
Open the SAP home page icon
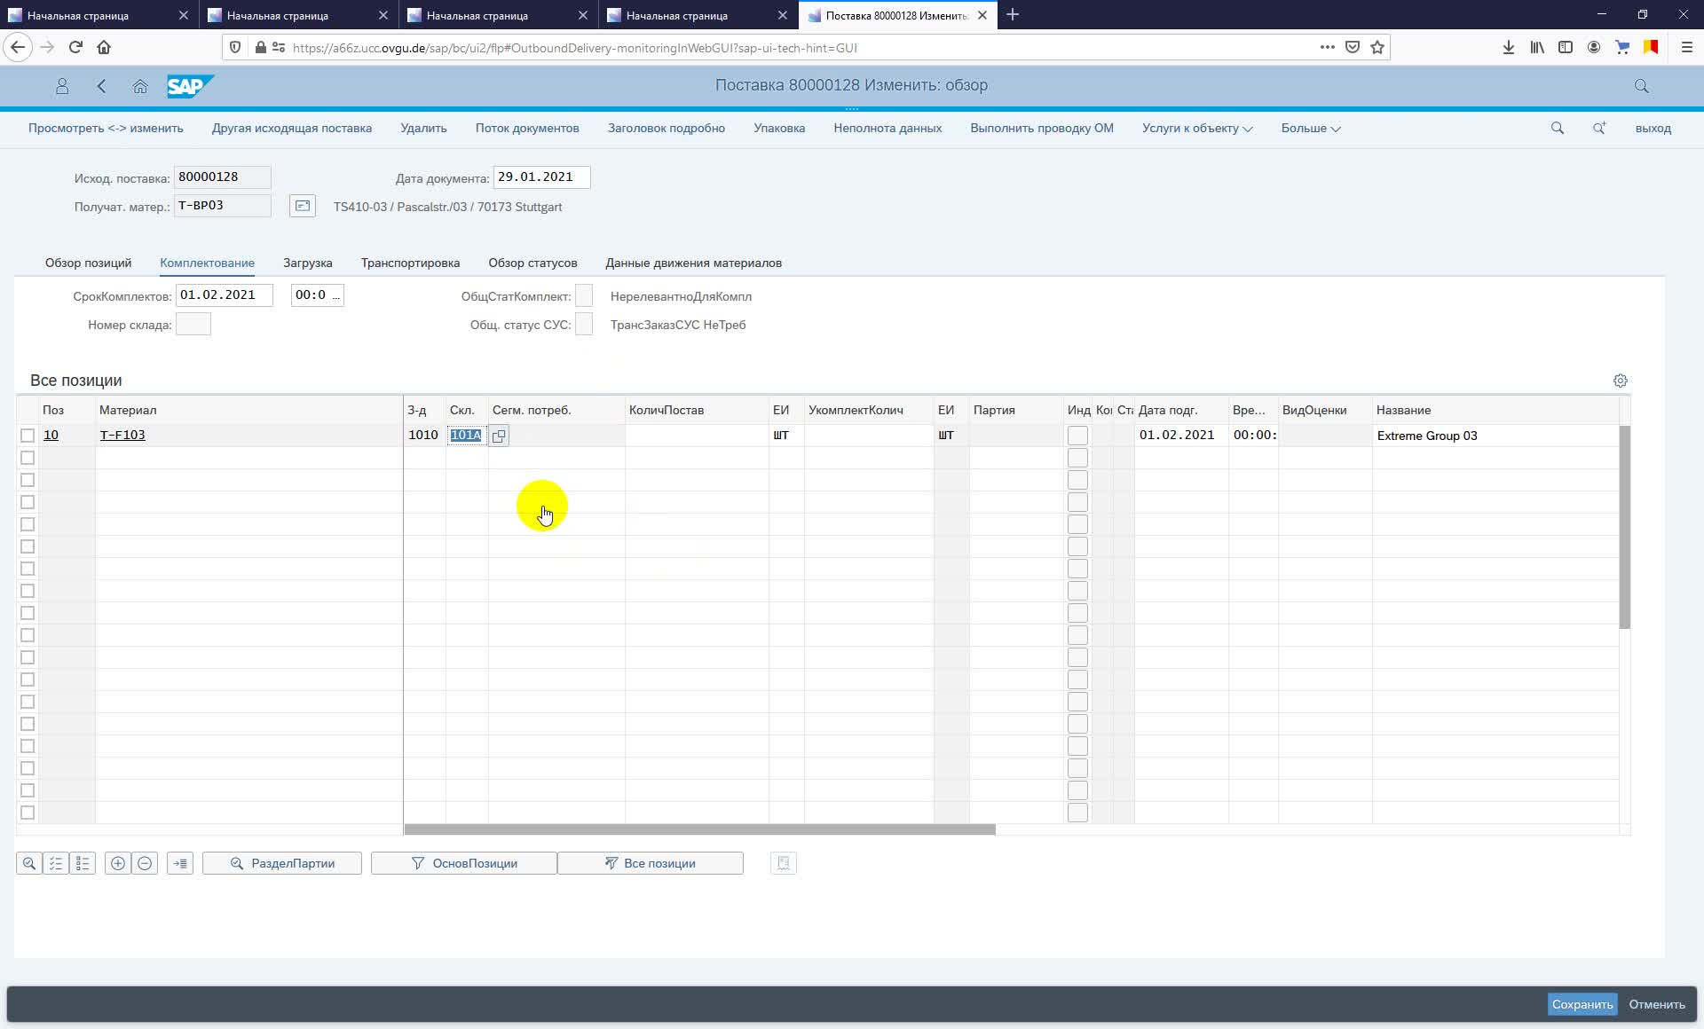[140, 86]
